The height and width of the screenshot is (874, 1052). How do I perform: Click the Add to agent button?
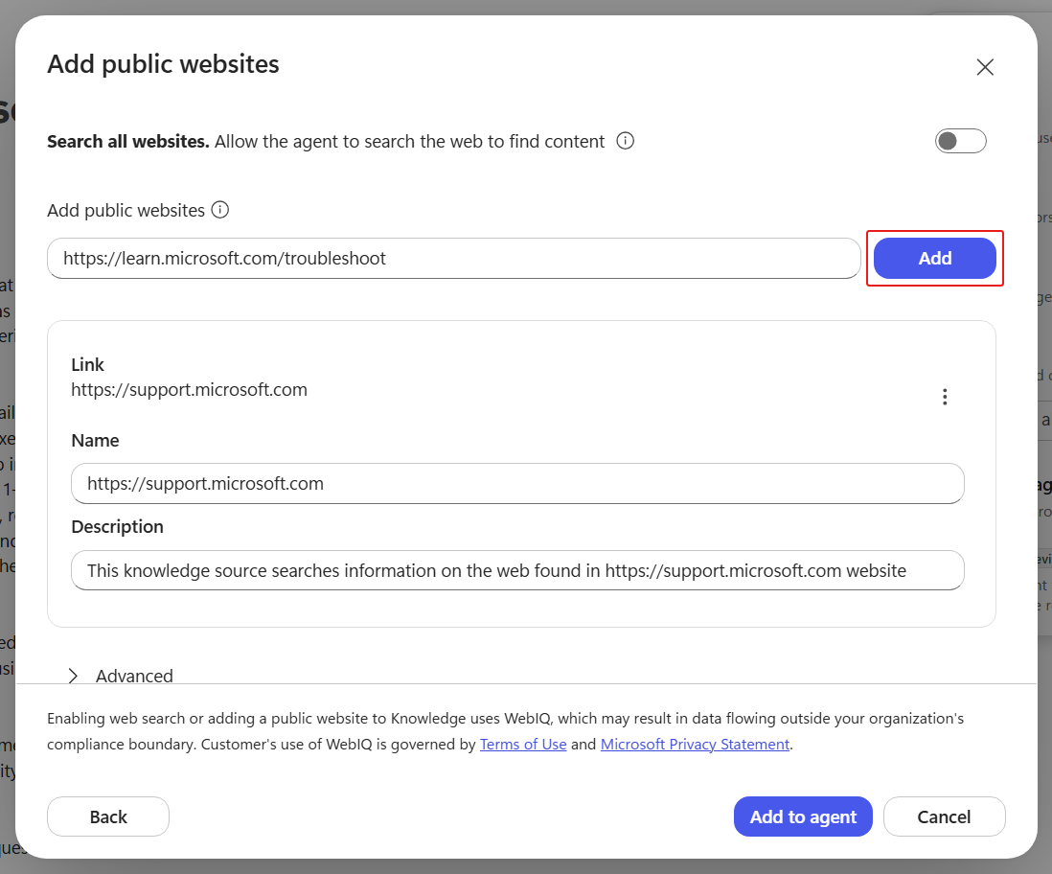(803, 816)
